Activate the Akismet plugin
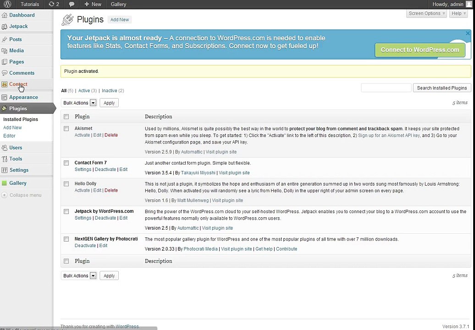 point(82,135)
